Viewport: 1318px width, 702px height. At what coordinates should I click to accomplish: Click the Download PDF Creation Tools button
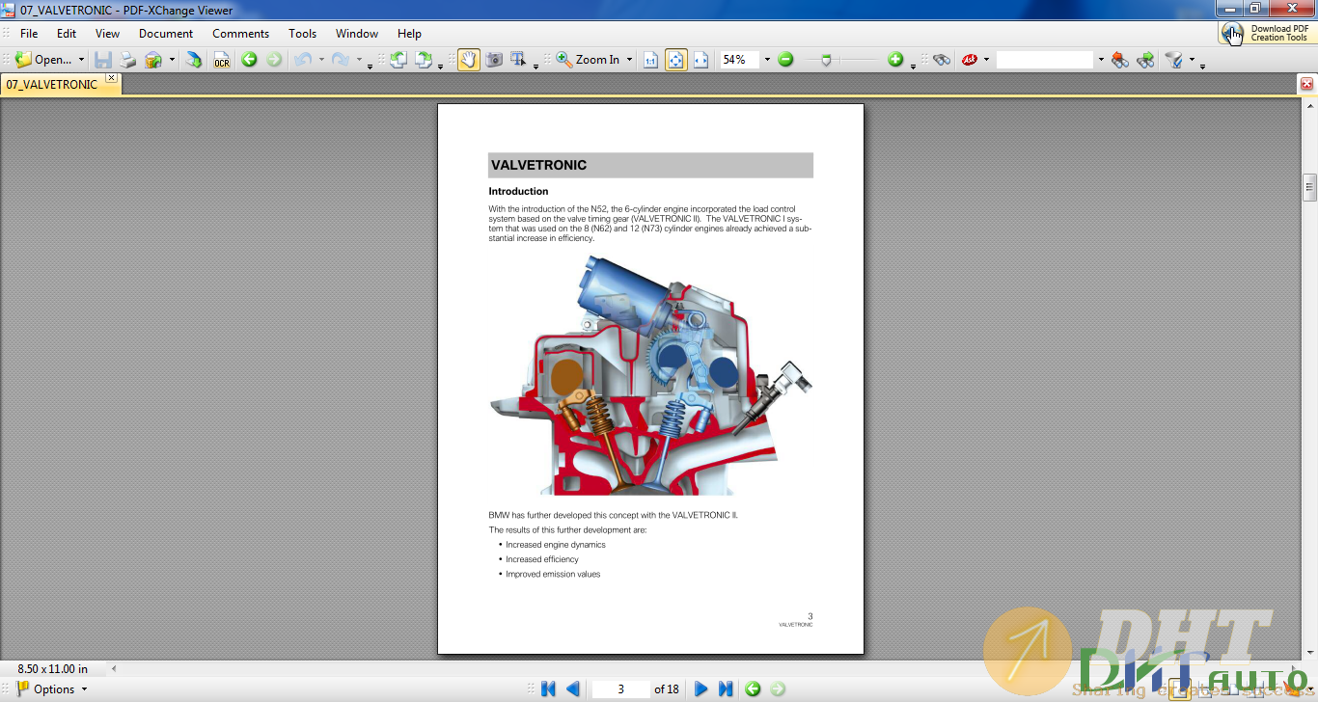(1267, 33)
